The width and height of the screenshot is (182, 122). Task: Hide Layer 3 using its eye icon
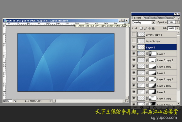(x=134, y=73)
